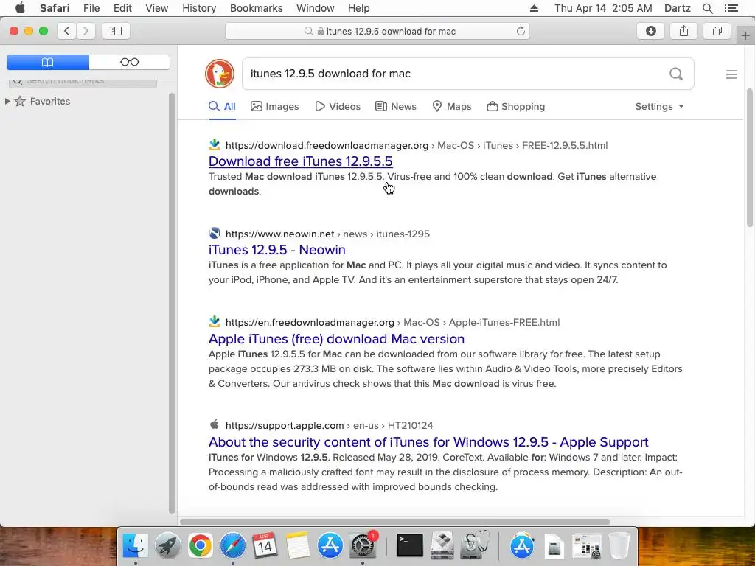Open Spotlight search in the menu bar

click(x=707, y=8)
